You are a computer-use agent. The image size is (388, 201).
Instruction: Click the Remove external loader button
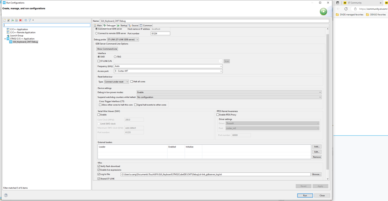pos(317,157)
